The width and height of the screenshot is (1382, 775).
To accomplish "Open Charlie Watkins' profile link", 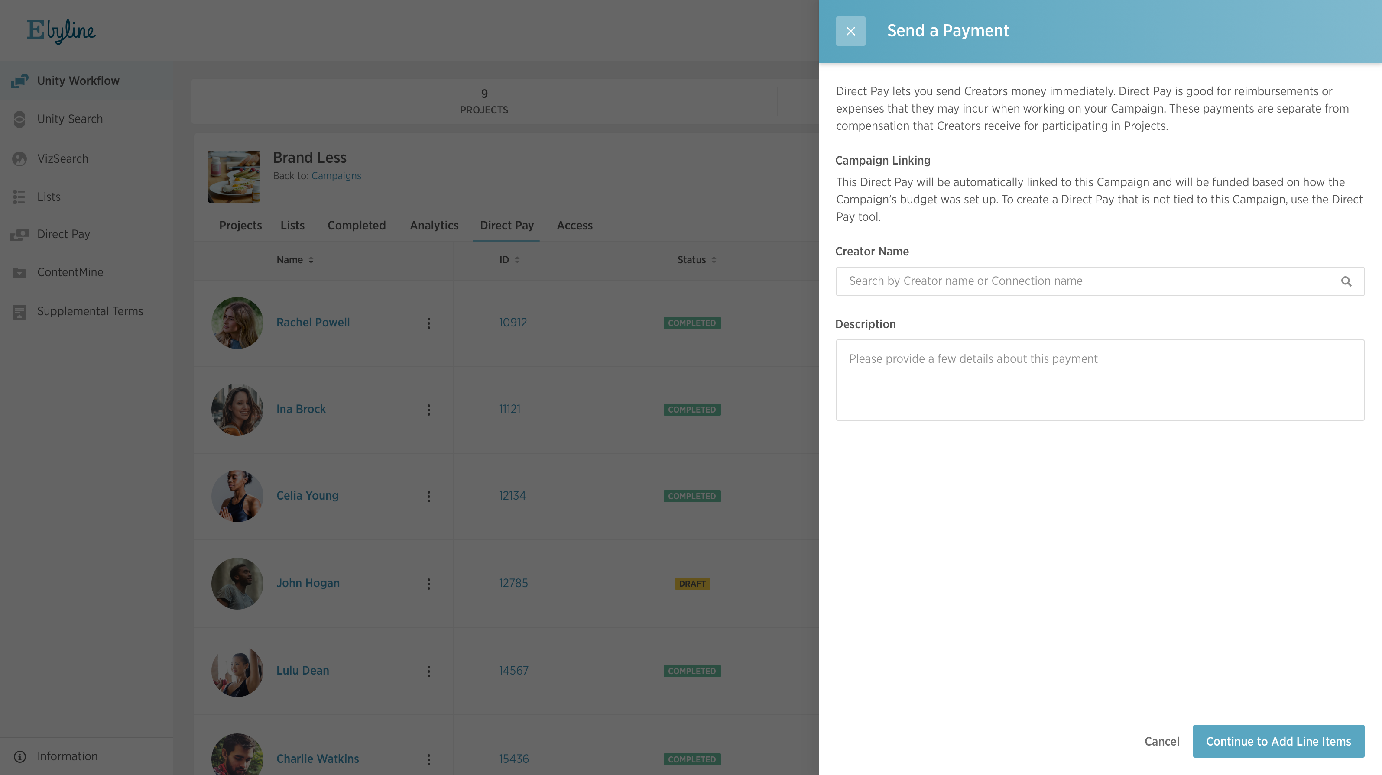I will pyautogui.click(x=318, y=759).
